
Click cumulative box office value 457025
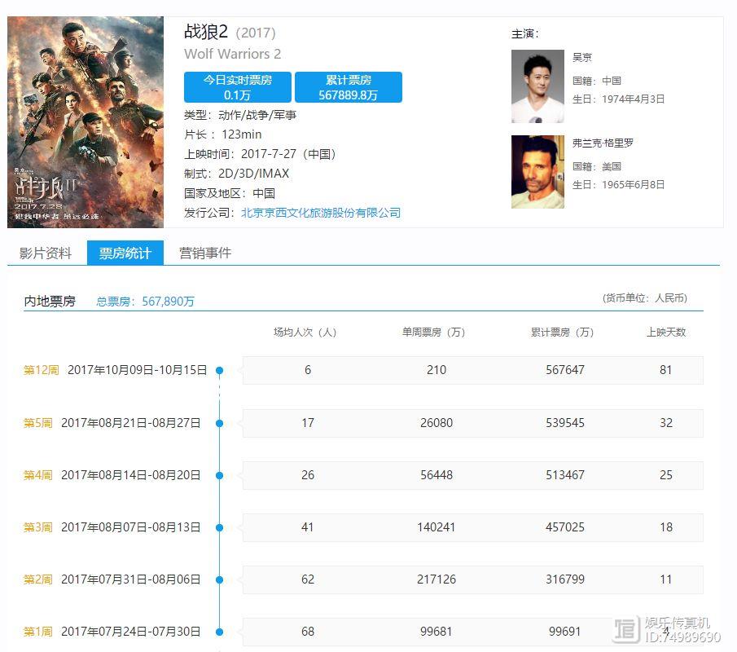pyautogui.click(x=565, y=527)
